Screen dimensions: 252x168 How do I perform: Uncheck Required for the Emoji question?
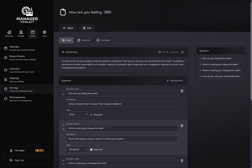92,115
